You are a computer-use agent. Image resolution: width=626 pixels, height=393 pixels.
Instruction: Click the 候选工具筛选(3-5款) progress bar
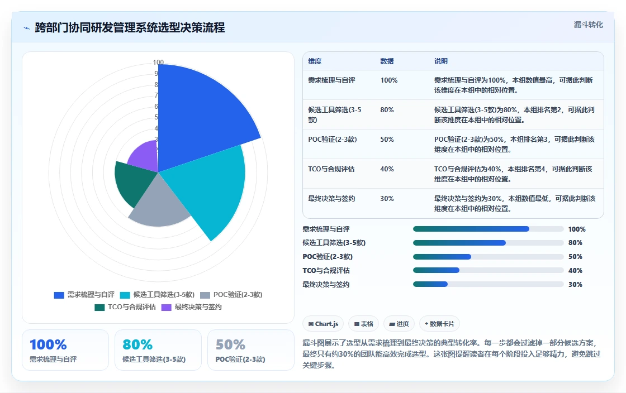coord(489,243)
